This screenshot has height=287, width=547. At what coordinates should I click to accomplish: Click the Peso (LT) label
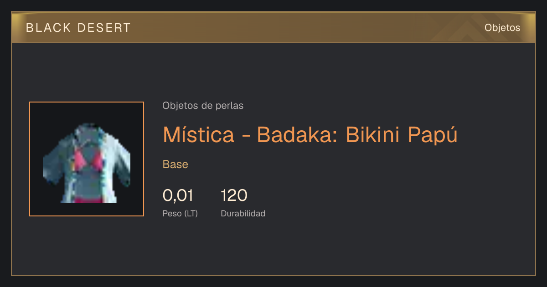180,213
